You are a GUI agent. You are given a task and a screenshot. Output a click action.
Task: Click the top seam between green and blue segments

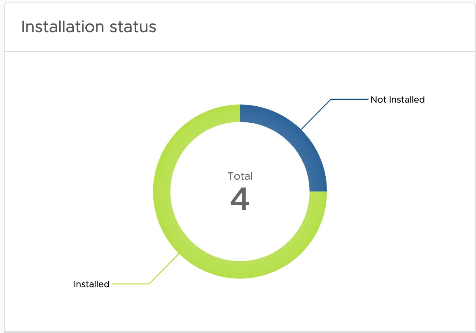[240, 113]
